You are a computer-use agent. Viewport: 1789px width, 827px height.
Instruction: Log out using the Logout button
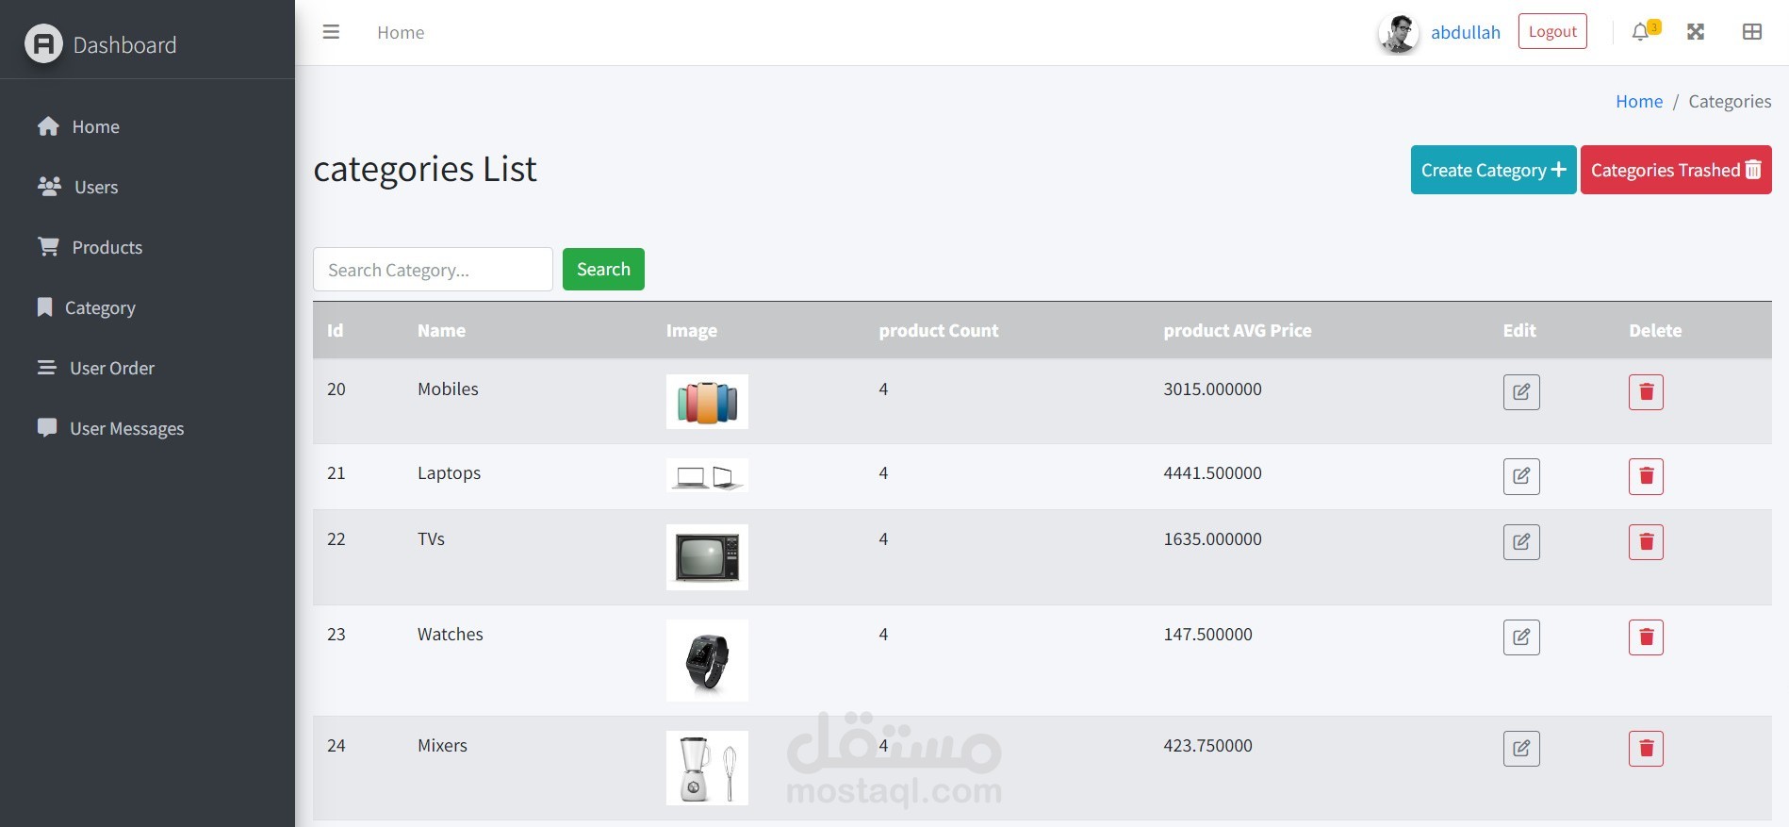click(1552, 31)
